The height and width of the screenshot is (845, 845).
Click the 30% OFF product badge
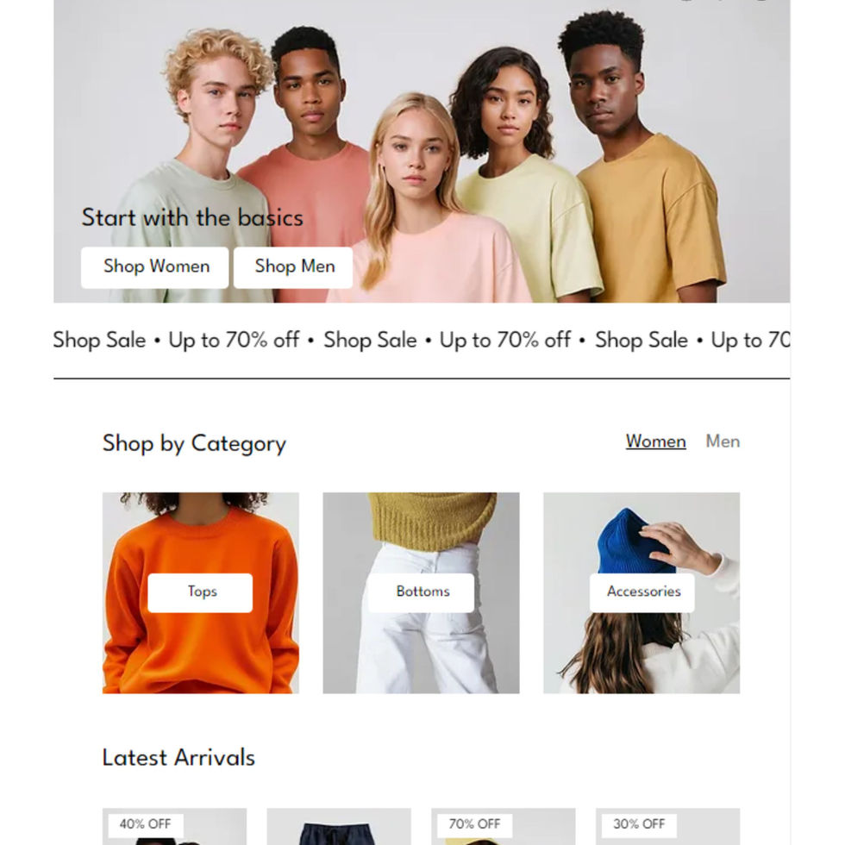[639, 824]
